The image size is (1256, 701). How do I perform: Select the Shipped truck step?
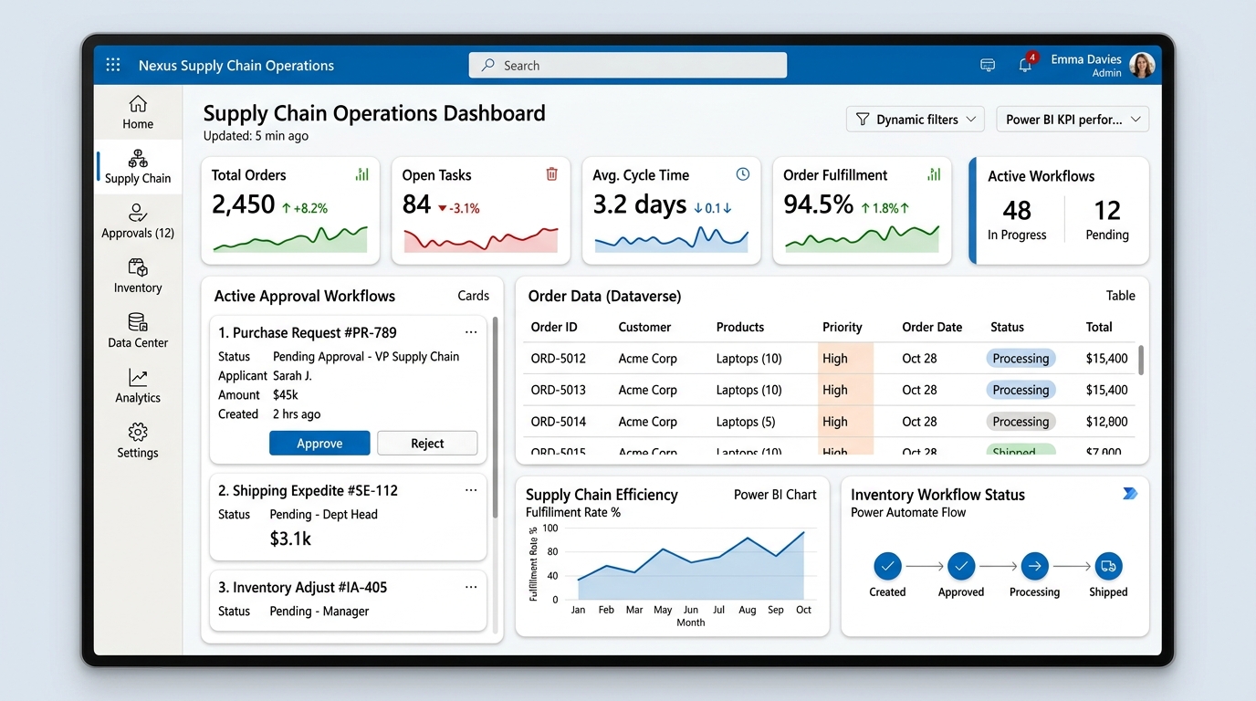pyautogui.click(x=1108, y=566)
